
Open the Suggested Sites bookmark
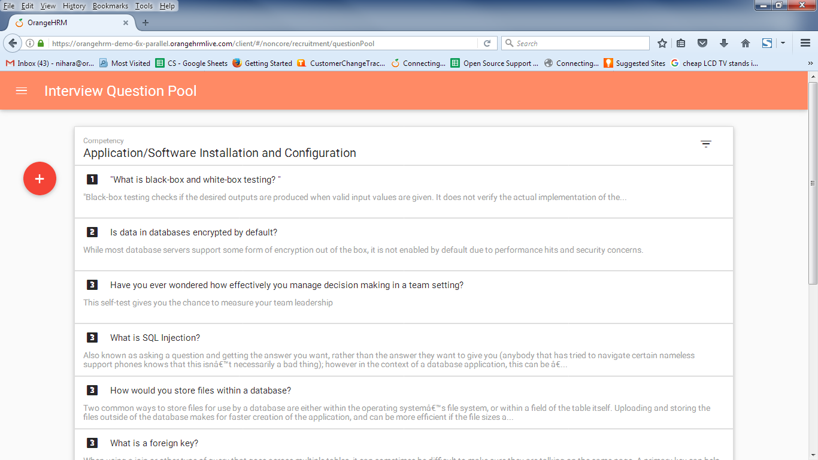coord(635,63)
